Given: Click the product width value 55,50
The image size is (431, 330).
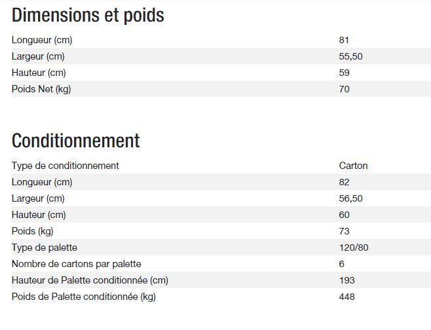Looking at the screenshot, I should click(x=350, y=56).
